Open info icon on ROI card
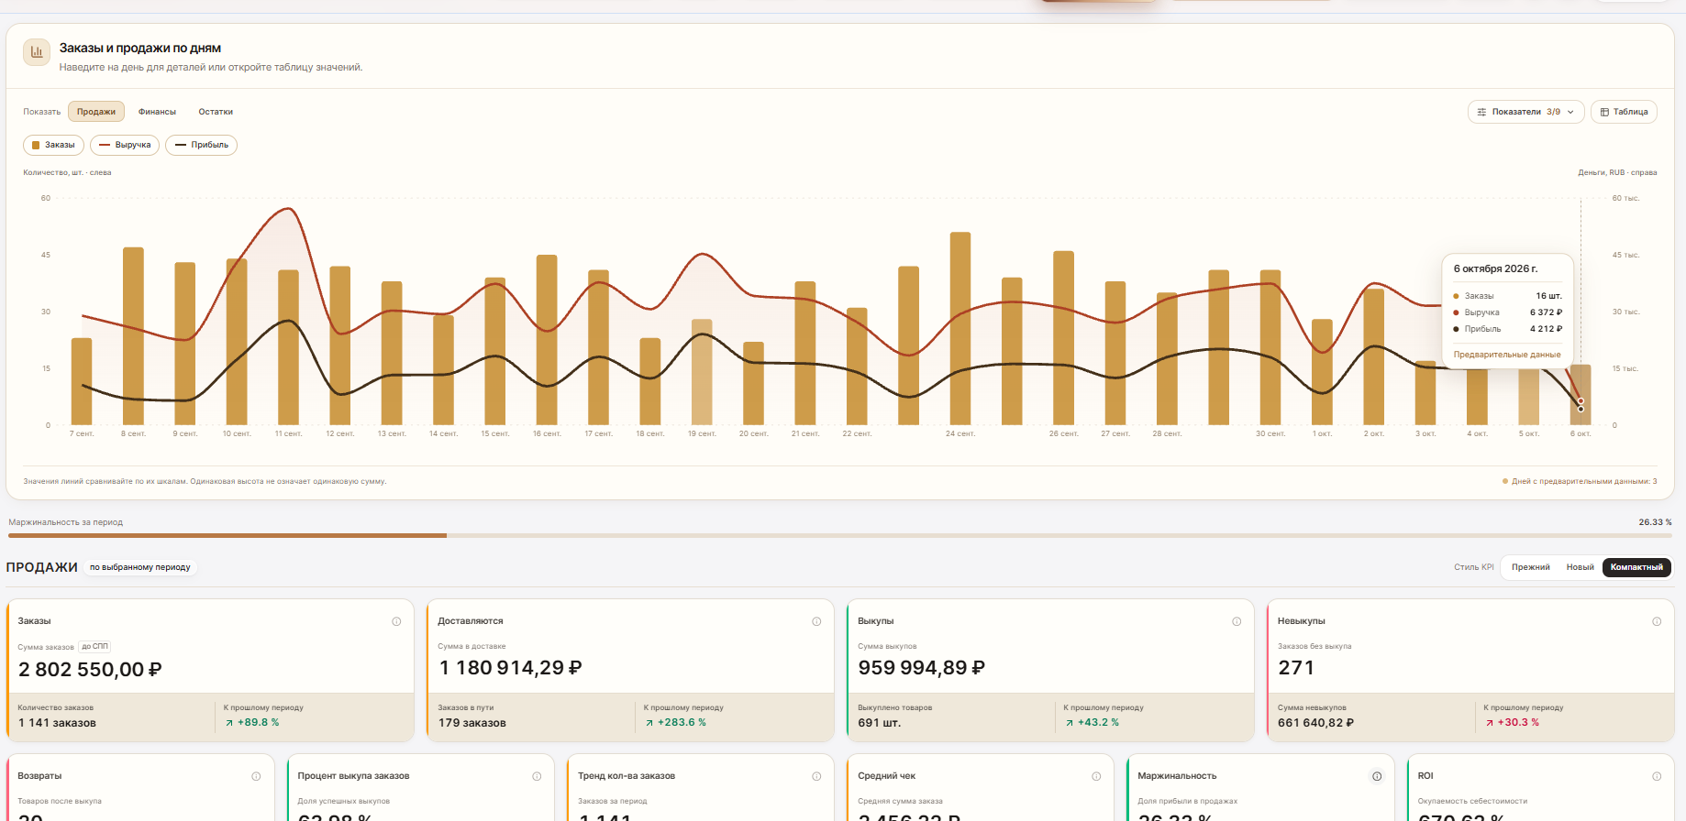This screenshot has height=821, width=1686. point(1657,776)
